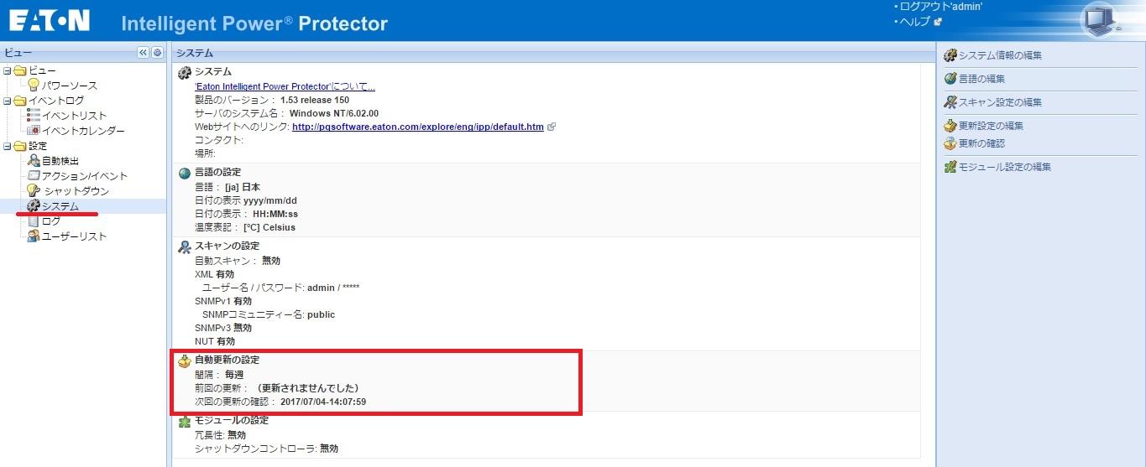
Task: Click モジュール設定の編集 in right panel
Action: click(1005, 167)
